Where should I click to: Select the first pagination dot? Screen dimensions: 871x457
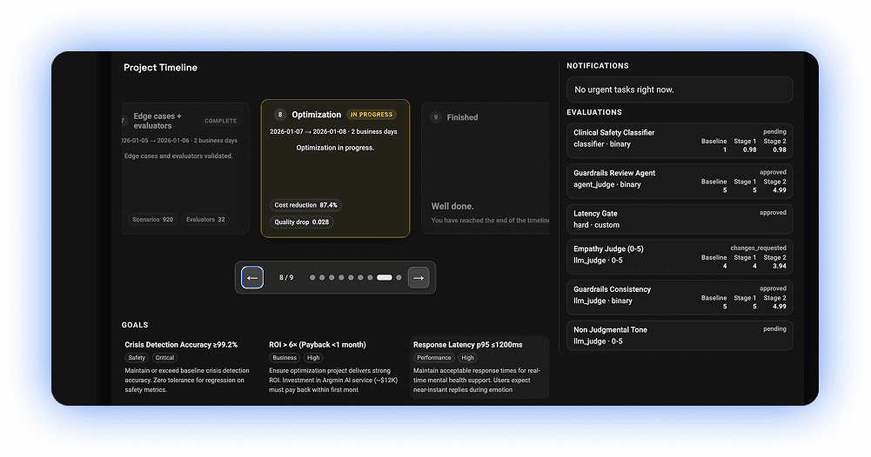pyautogui.click(x=312, y=277)
